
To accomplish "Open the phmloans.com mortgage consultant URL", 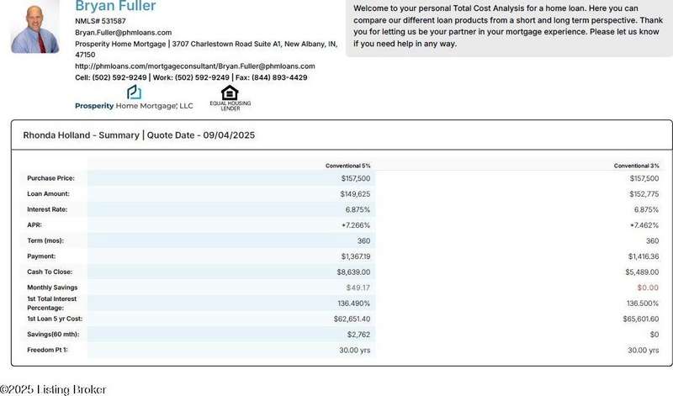I will pos(194,66).
